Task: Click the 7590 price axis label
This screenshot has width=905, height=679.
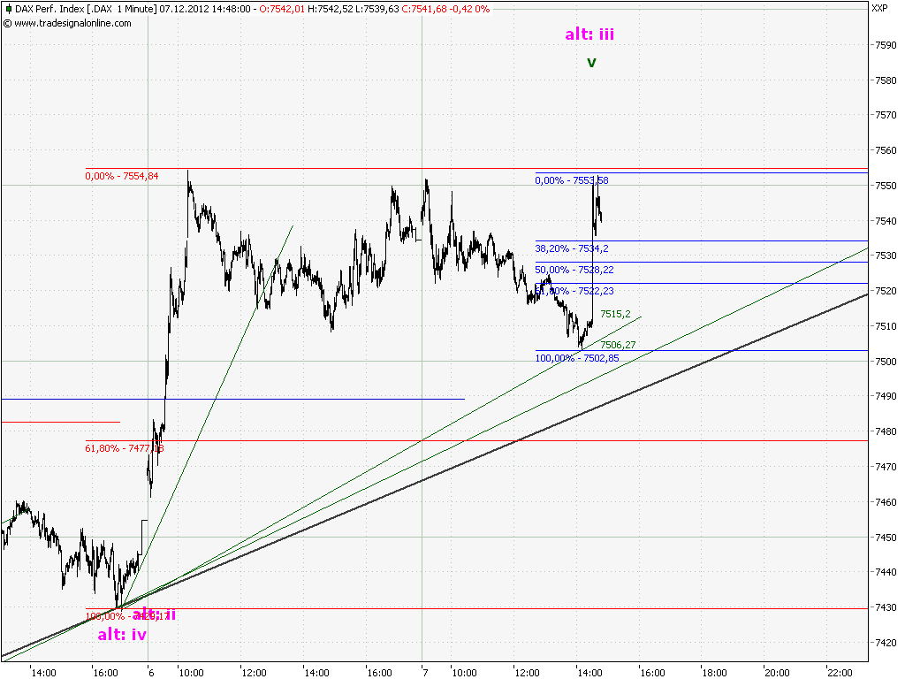Action: tap(886, 45)
